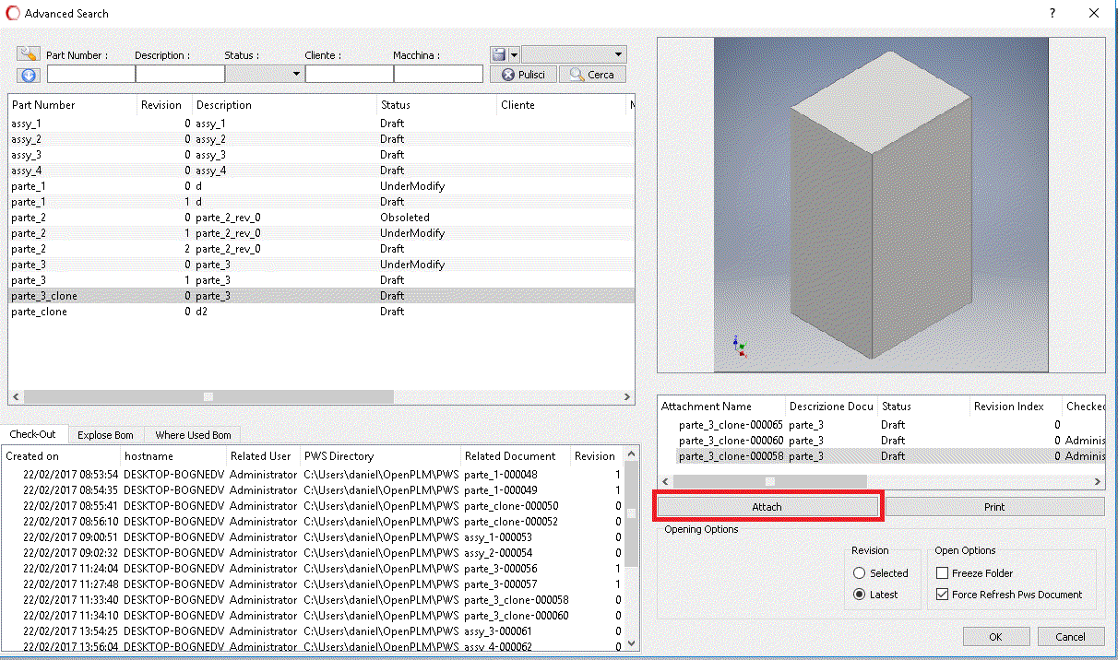Select the Selected revision radio button
The image size is (1118, 660).
[859, 572]
